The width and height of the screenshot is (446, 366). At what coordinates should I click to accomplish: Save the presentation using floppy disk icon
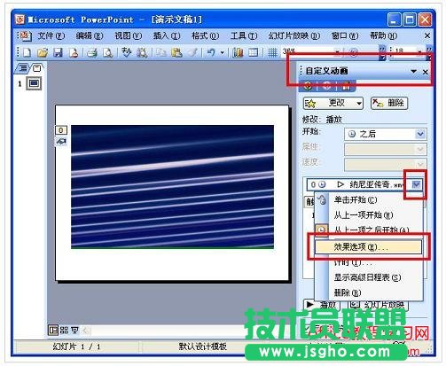click(x=58, y=52)
